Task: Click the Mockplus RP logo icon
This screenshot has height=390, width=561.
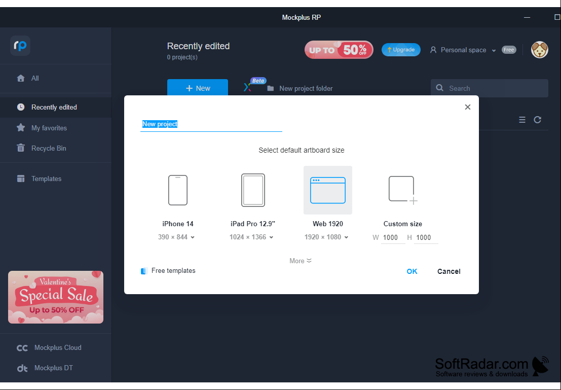Action: [x=20, y=46]
